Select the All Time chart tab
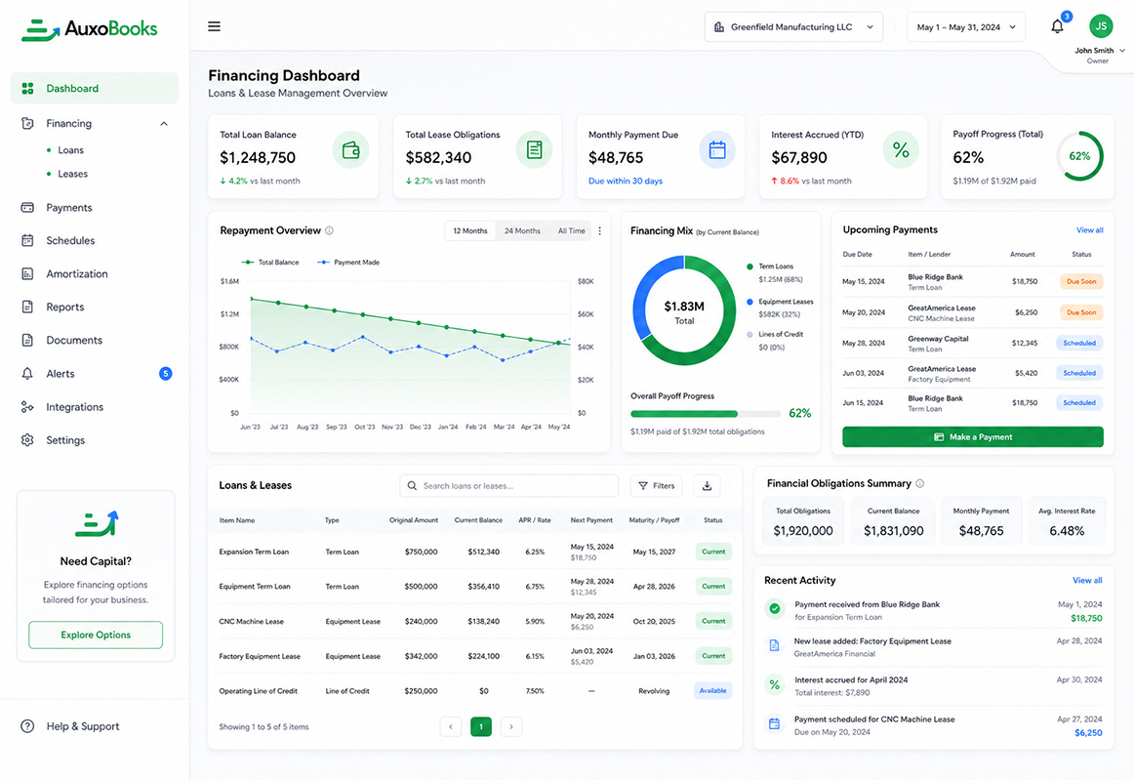This screenshot has height=780, width=1134. point(571,230)
